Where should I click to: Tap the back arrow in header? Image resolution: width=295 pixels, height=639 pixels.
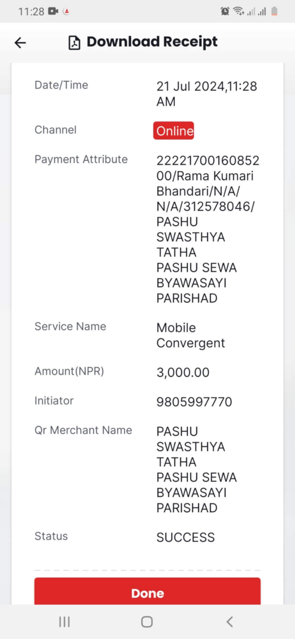tap(20, 43)
